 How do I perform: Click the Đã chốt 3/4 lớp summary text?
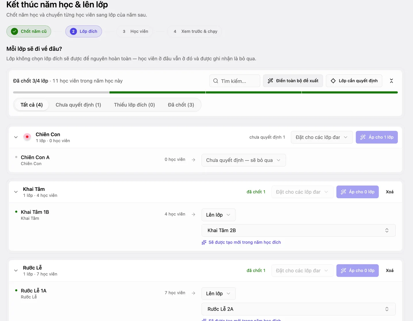(x=31, y=81)
